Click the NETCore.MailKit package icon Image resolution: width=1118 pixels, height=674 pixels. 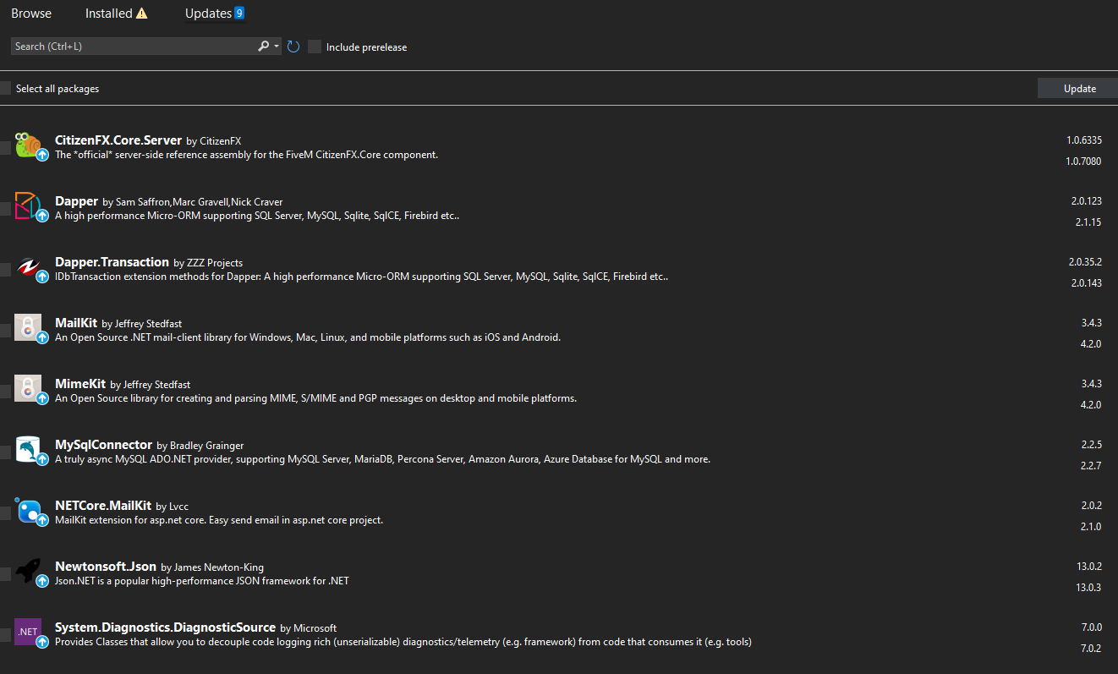(30, 510)
